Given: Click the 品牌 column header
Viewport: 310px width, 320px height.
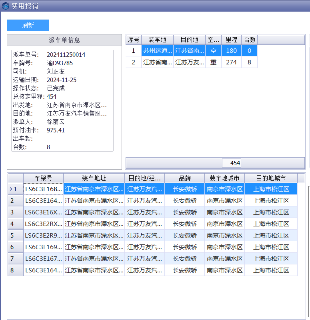Looking at the screenshot, I should pos(184,178).
